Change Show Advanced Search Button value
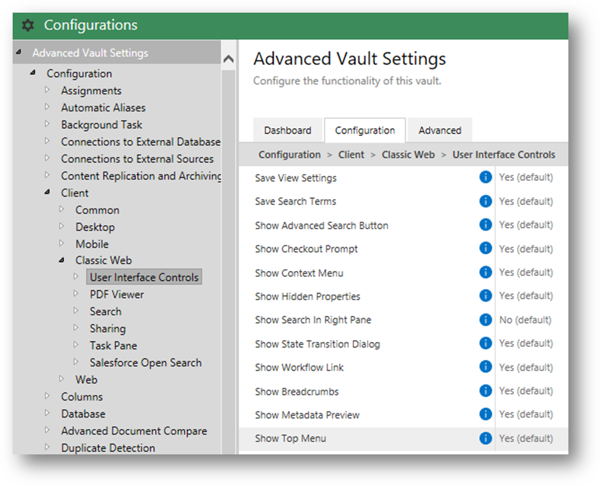The height and width of the screenshot is (486, 600). pos(526,225)
